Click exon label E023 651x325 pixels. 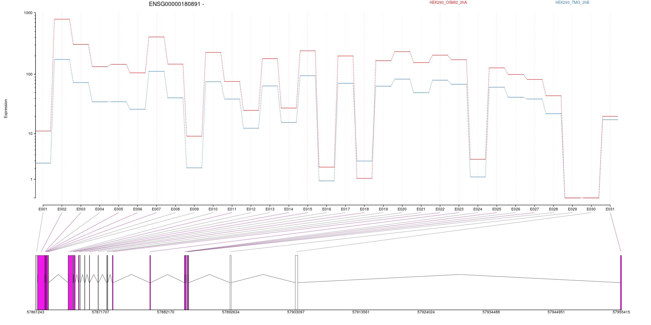click(x=459, y=209)
